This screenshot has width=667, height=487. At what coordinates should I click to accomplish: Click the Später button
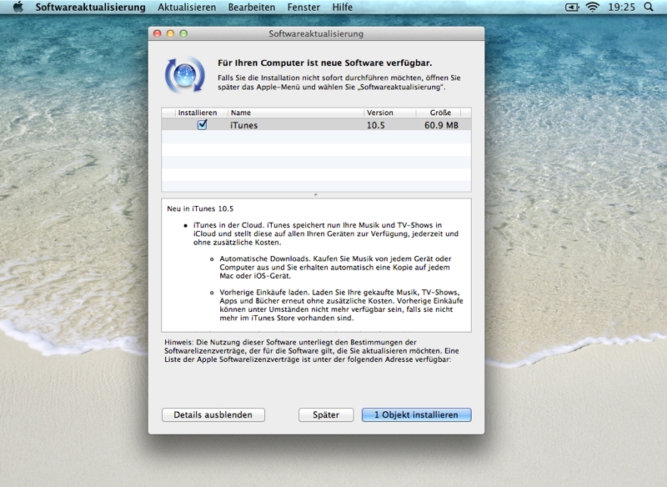coord(326,414)
